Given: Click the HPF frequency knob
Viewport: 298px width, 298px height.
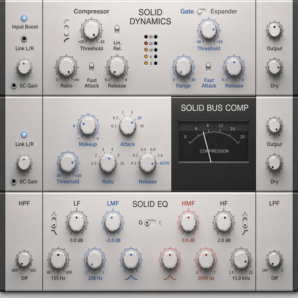Looking at the screenshot, I should tap(24, 260).
